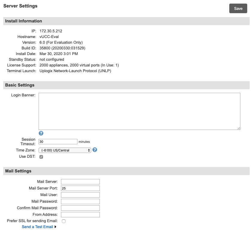
Task: Select the Mail Server input field
Action: point(80,182)
